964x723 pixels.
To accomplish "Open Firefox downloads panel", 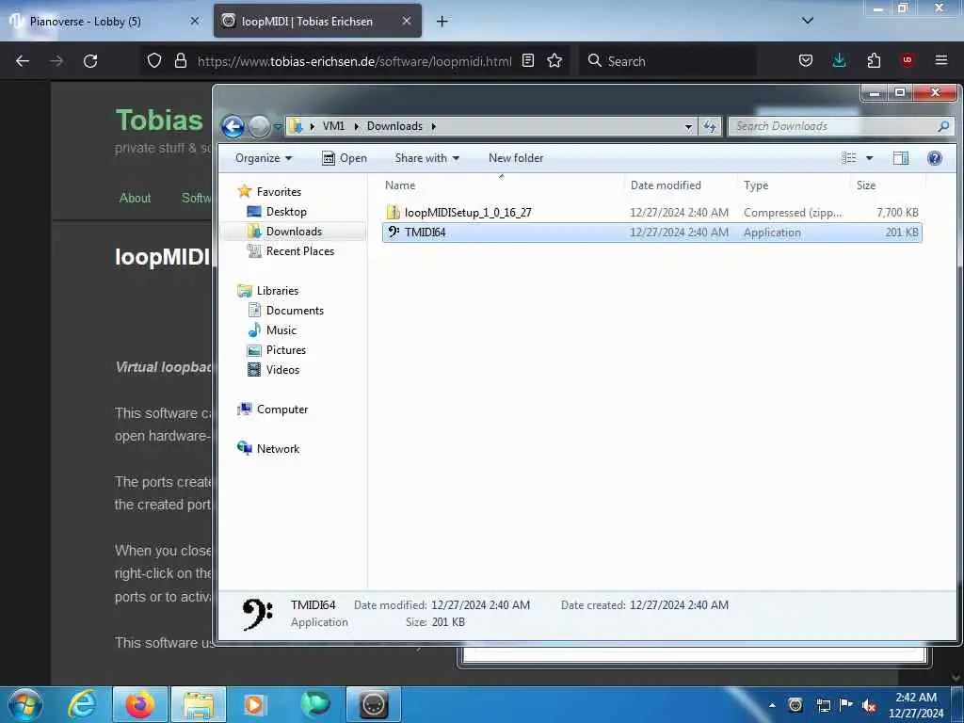I will coord(839,61).
